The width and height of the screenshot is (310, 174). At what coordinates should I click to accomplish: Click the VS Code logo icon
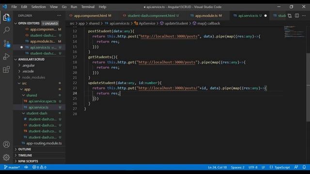click(4, 7)
